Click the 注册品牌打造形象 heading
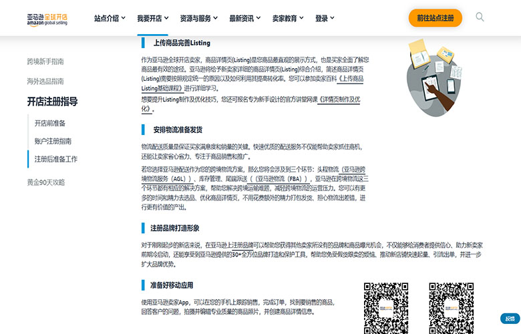This screenshot has width=521, height=334. pos(175,228)
